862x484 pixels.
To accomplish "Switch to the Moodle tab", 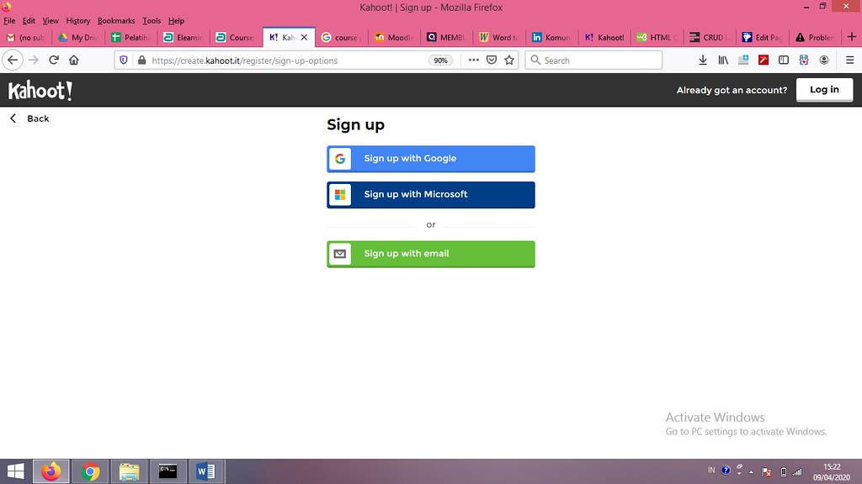I will (x=394, y=37).
